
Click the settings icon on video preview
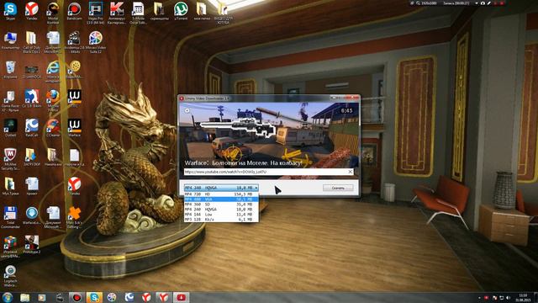pos(187,110)
